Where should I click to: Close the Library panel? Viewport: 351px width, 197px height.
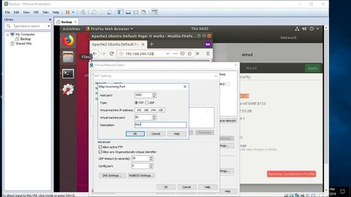50,20
